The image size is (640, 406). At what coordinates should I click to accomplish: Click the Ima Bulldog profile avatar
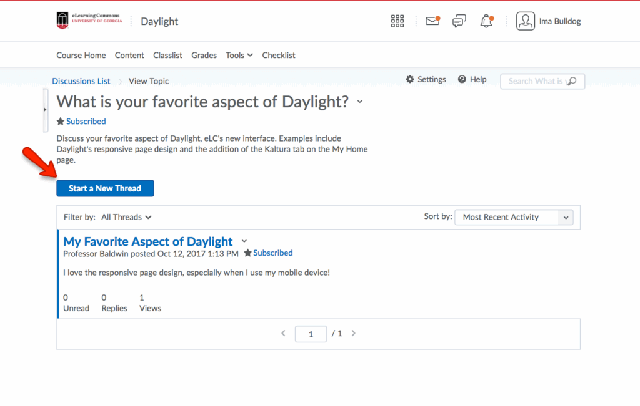(526, 21)
